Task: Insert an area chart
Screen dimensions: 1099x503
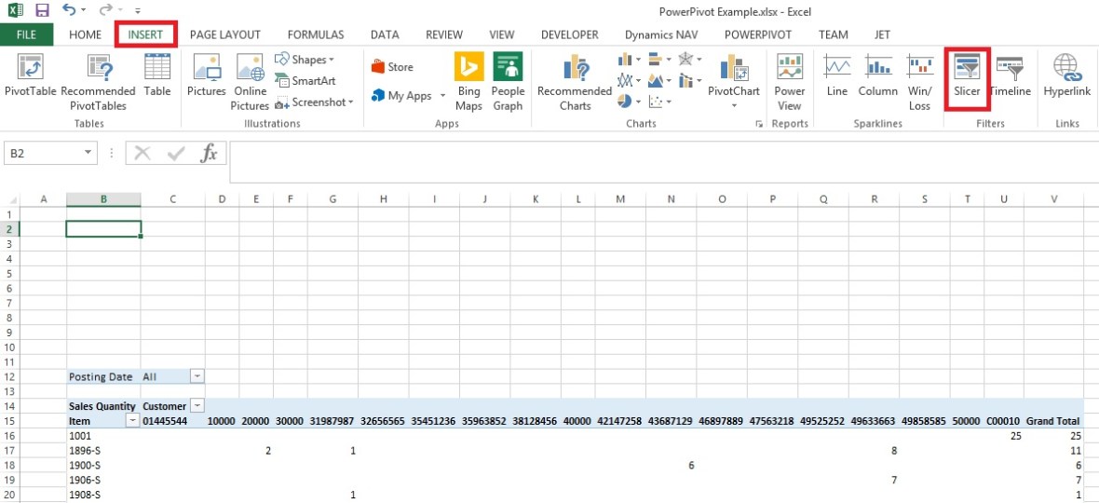Action: click(x=659, y=80)
